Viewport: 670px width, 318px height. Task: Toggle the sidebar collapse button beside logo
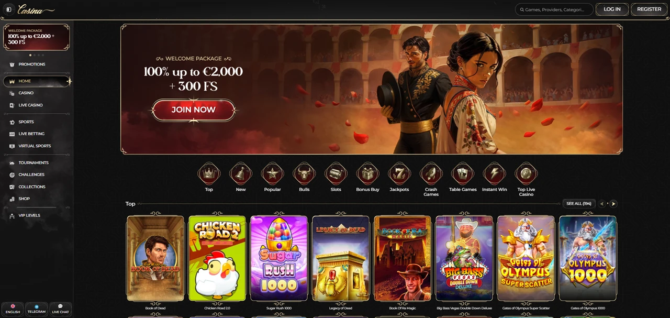(x=8, y=9)
